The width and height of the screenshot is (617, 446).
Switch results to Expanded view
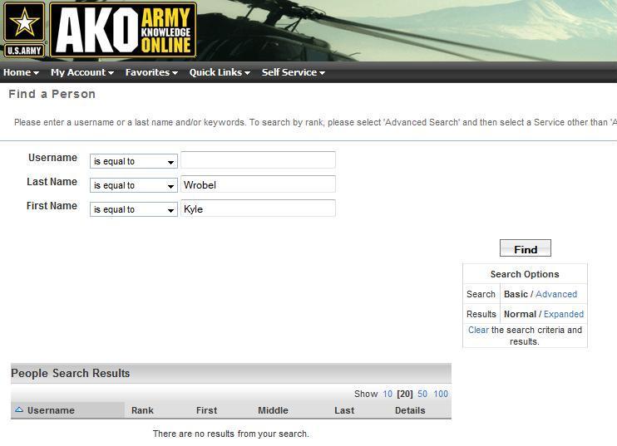[x=564, y=314]
